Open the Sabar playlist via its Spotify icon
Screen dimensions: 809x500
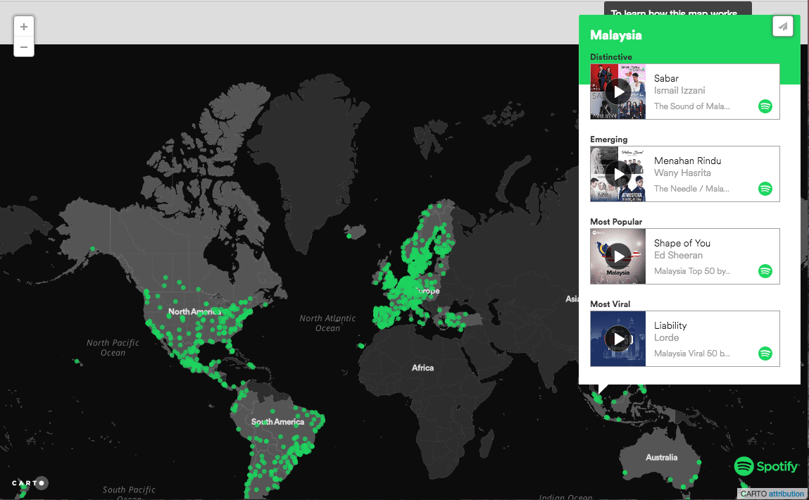(765, 106)
